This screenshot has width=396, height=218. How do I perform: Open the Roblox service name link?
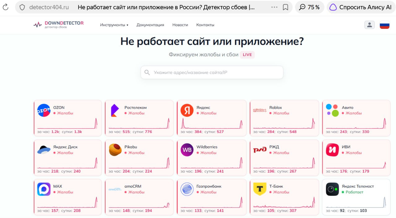coord(276,107)
